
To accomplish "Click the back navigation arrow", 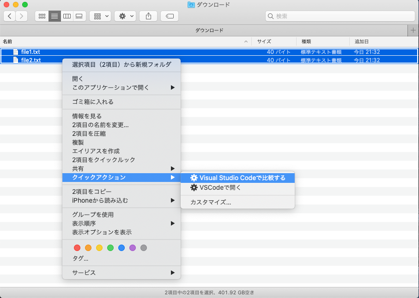I will (9, 16).
